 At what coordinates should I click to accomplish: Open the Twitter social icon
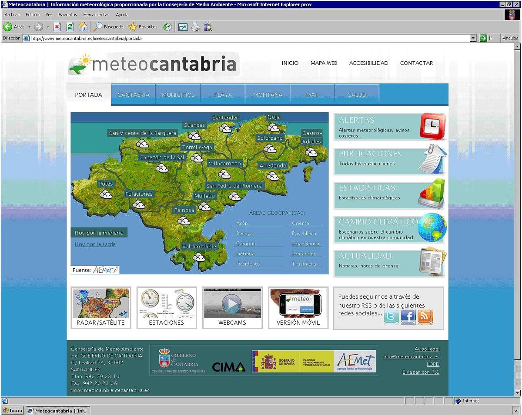391,316
